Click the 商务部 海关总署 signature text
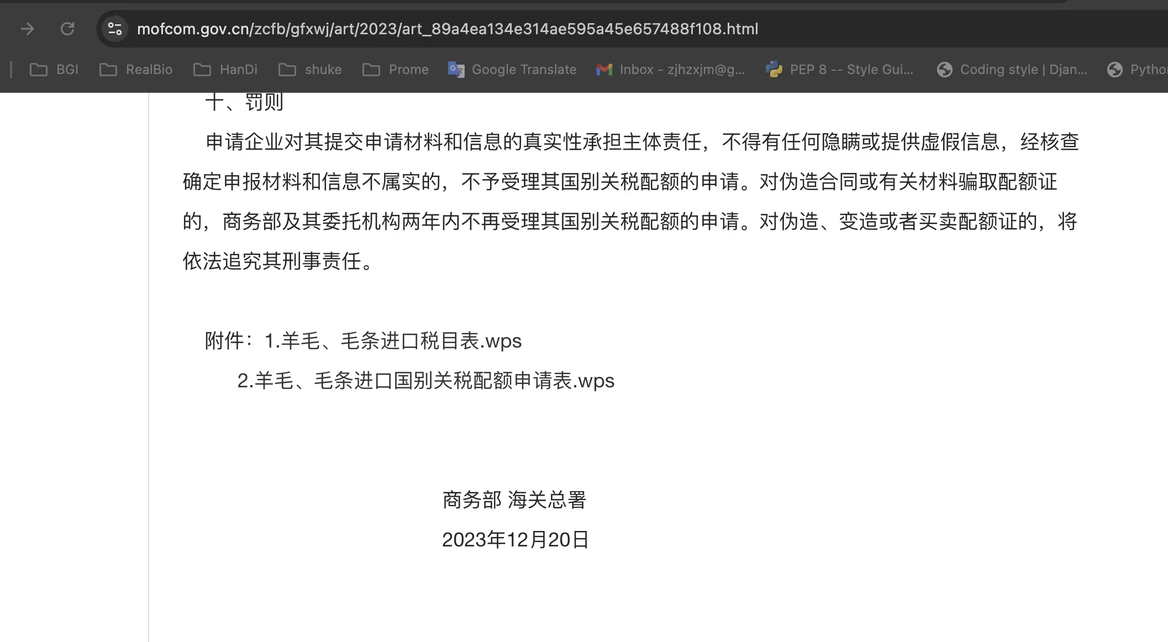 click(x=514, y=500)
